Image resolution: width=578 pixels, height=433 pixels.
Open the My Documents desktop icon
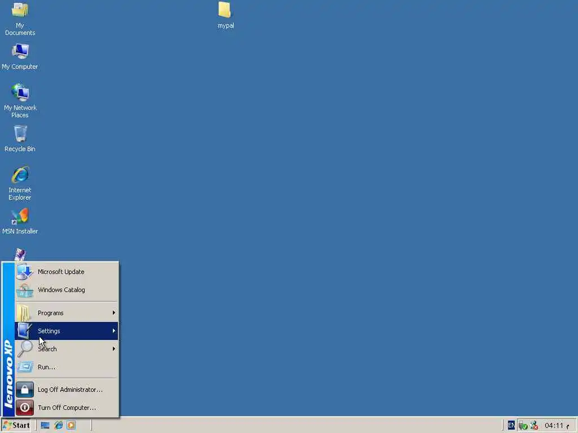point(20,19)
